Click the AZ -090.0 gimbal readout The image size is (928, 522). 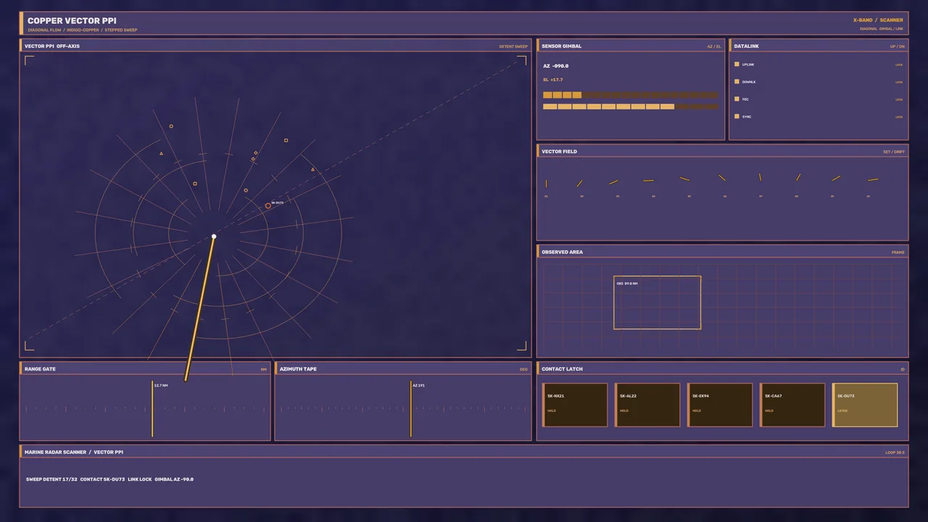[x=556, y=66]
